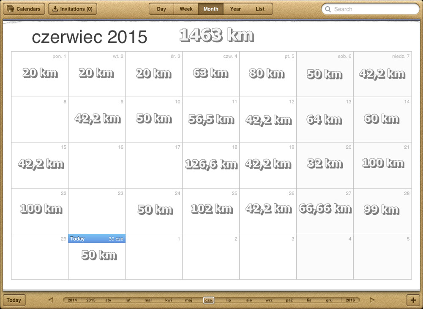Switch to Day view
The height and width of the screenshot is (309, 423).
point(161,9)
